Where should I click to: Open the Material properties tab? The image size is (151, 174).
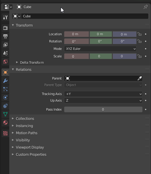tap(5, 123)
